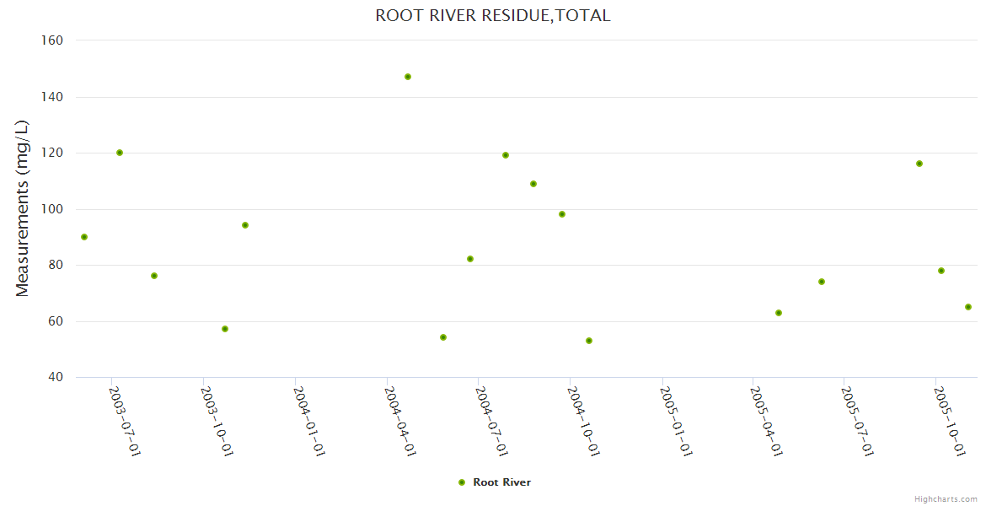Click the Measurements (mg/L) axis title
Image resolution: width=986 pixels, height=506 pixels.
pyautogui.click(x=23, y=208)
